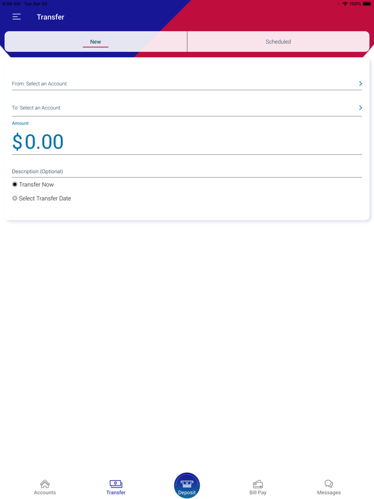The height and width of the screenshot is (499, 374).
Task: Open the Bill Pay wallet icon
Action: click(x=258, y=484)
